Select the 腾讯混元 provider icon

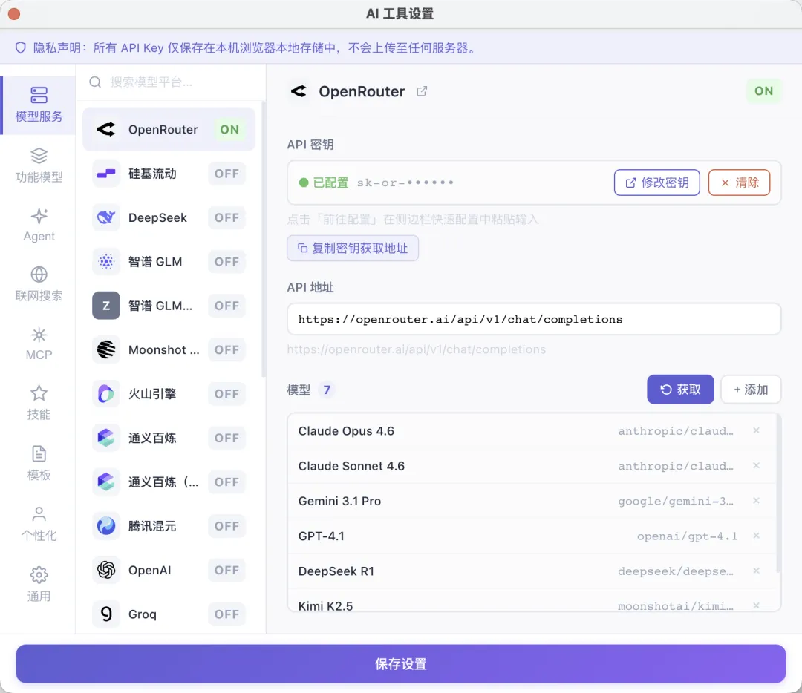[x=106, y=526]
